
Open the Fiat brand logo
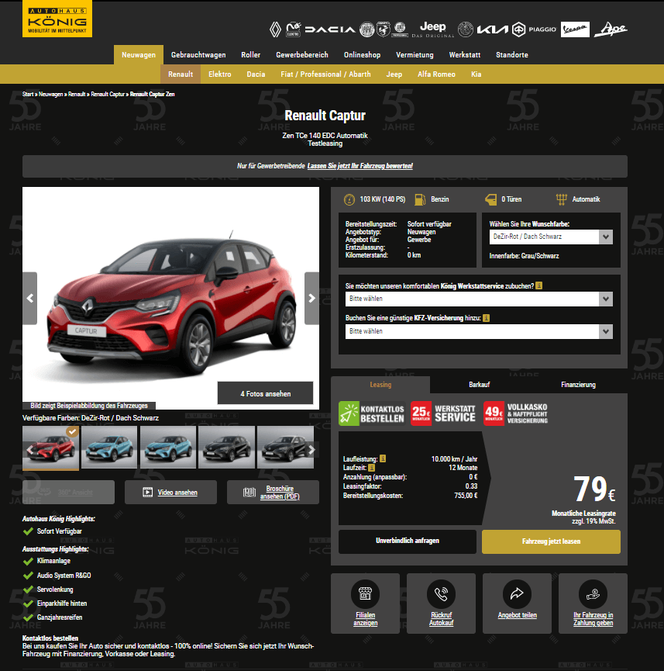click(366, 29)
